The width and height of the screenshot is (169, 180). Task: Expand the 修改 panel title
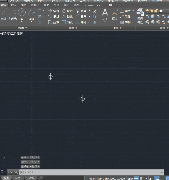coord(73,28)
